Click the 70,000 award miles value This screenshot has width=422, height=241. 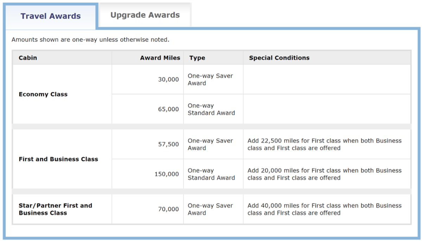click(x=168, y=209)
